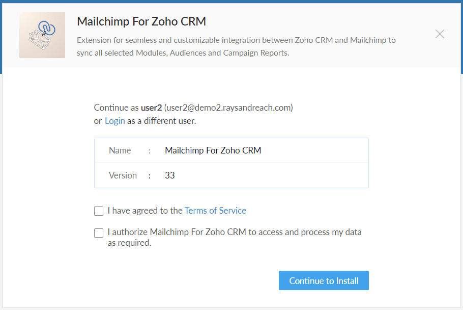This screenshot has width=463, height=310.
Task: Click the 'as required.' line of the authorize label
Action: click(129, 243)
